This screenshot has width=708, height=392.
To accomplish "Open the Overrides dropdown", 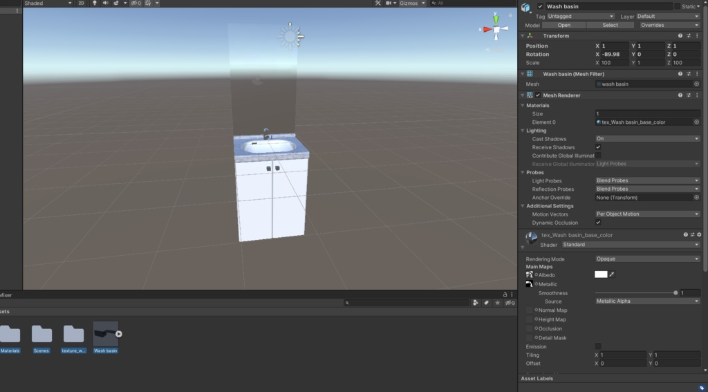I will (670, 26).
